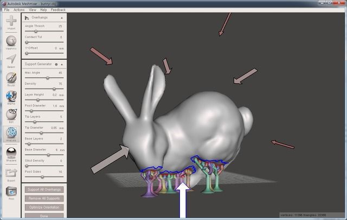Choose the Stamp tool
The width and height of the screenshot is (347, 220).
(11, 96)
